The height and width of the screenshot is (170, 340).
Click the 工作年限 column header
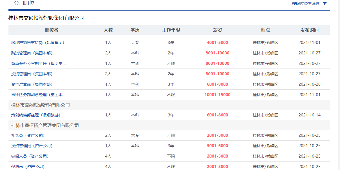[x=171, y=30]
